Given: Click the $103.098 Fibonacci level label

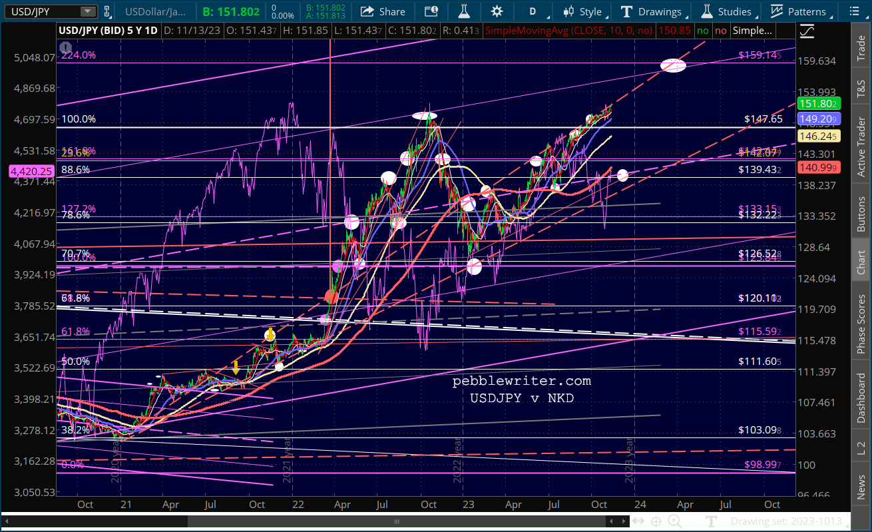Looking at the screenshot, I should coord(760,430).
